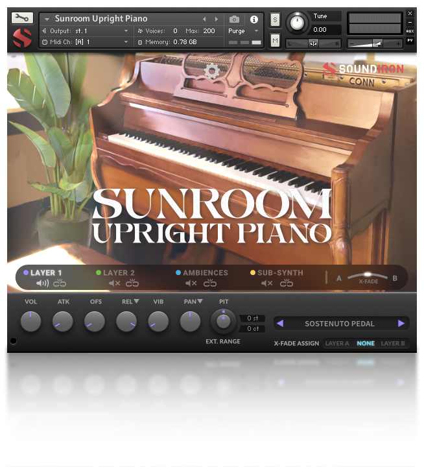Unmute Layer 2 speaker icon
The image size is (424, 467).
[114, 283]
